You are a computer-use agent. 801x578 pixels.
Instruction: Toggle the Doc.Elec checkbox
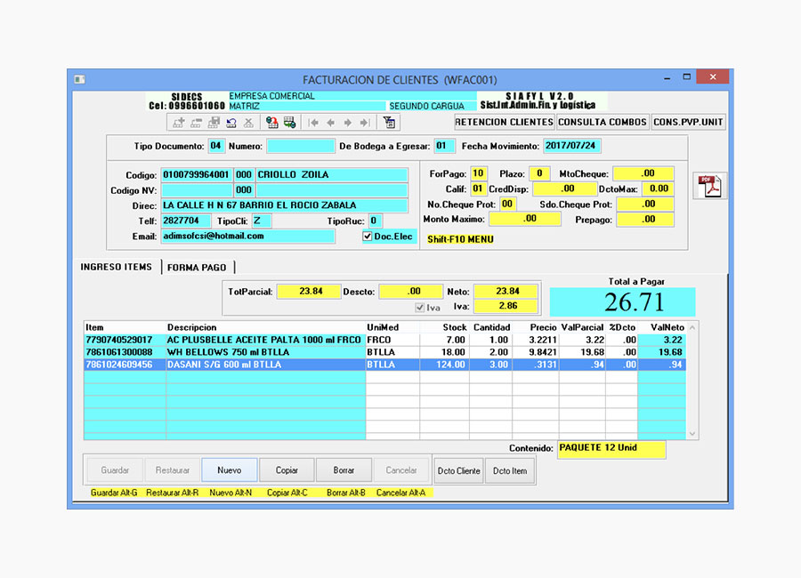[368, 237]
